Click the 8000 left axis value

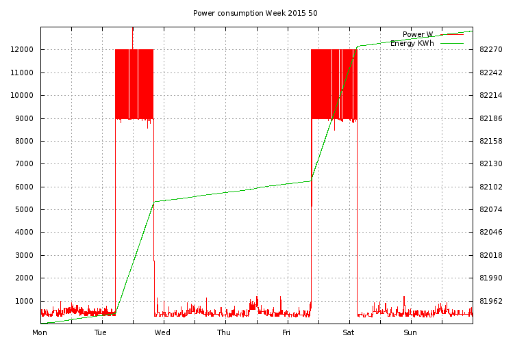coord(24,141)
